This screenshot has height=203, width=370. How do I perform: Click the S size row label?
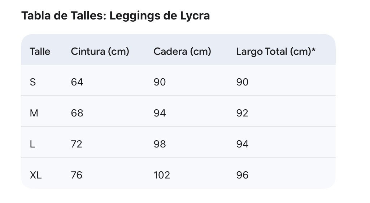(x=33, y=82)
